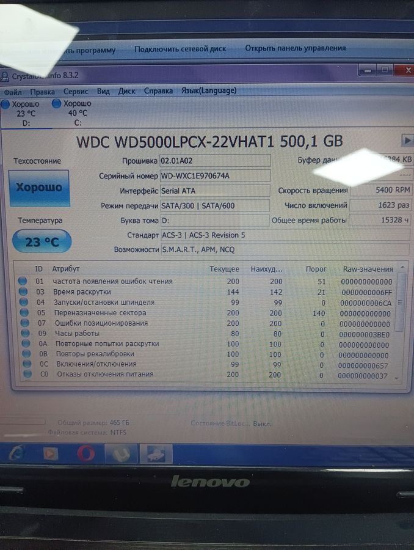Open the media player taskbar icon
The image size is (414, 550).
click(x=51, y=453)
